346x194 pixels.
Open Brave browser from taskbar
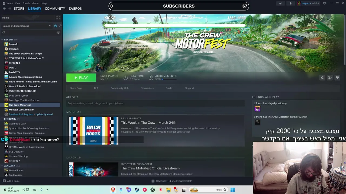(113, 190)
